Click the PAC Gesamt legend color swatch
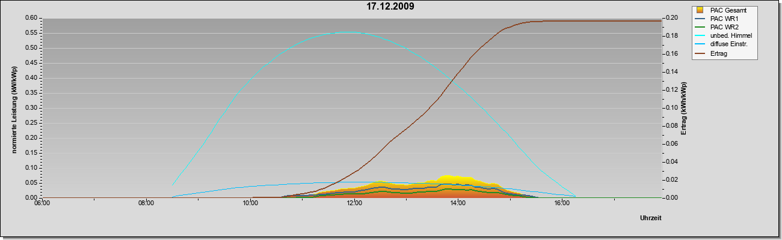The image size is (782, 240). click(x=699, y=10)
